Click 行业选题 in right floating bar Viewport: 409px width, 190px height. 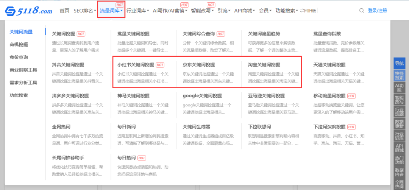tap(399, 112)
